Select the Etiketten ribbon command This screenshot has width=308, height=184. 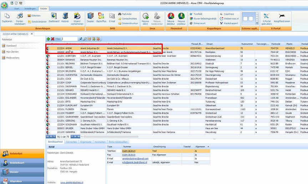click(34, 15)
